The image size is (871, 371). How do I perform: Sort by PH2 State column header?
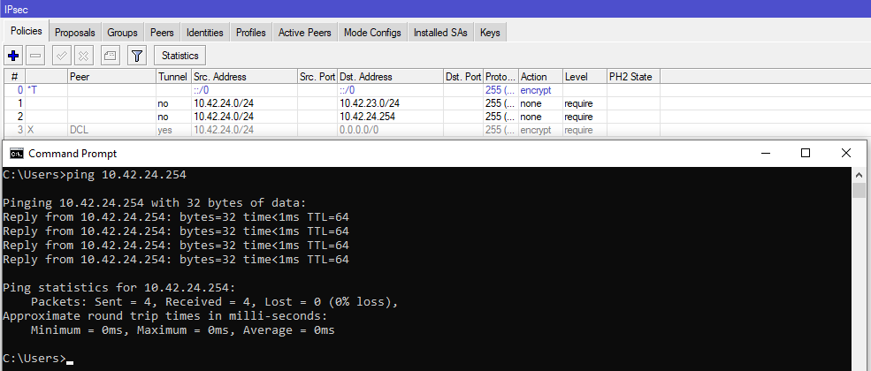point(633,77)
